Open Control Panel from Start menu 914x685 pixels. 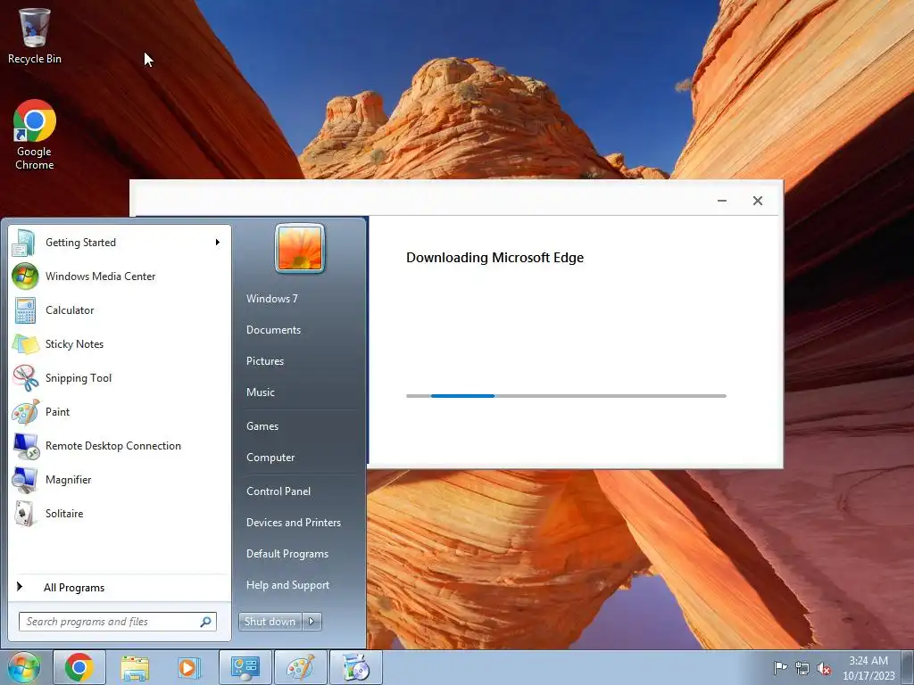click(x=278, y=491)
